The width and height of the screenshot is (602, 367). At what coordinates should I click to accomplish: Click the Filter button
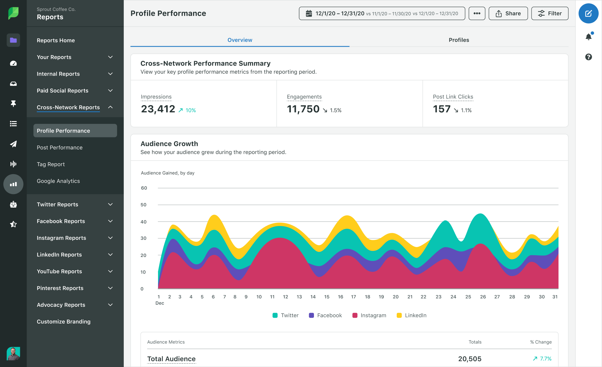[x=551, y=13]
